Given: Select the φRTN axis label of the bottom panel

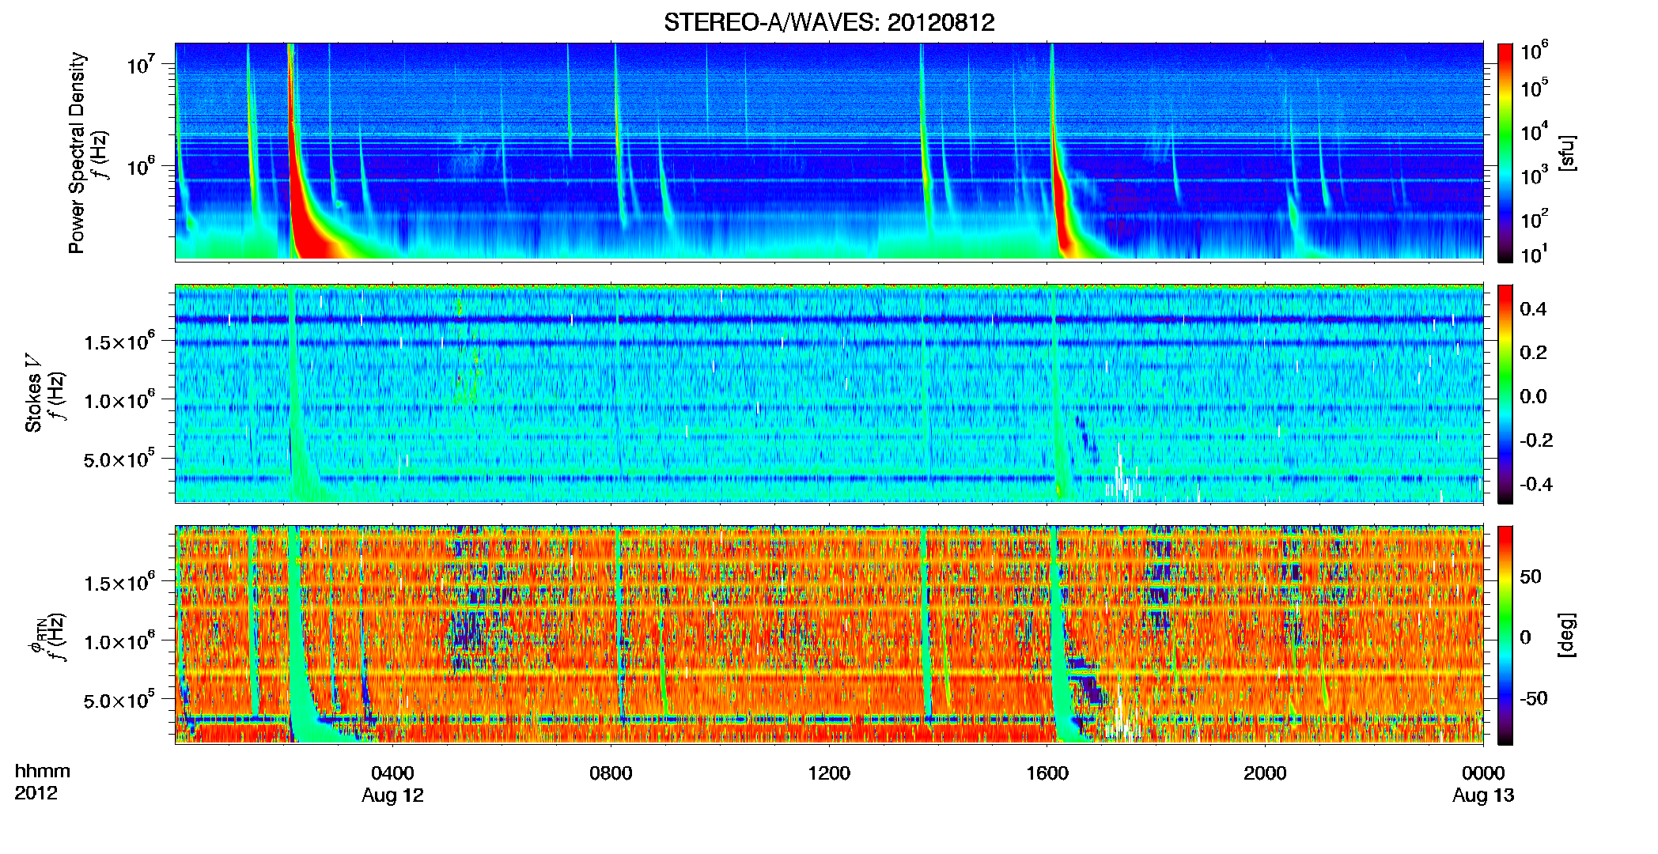Looking at the screenshot, I should coord(36,637).
